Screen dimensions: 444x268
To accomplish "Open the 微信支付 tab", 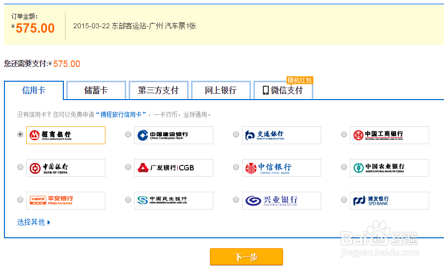I will point(283,91).
